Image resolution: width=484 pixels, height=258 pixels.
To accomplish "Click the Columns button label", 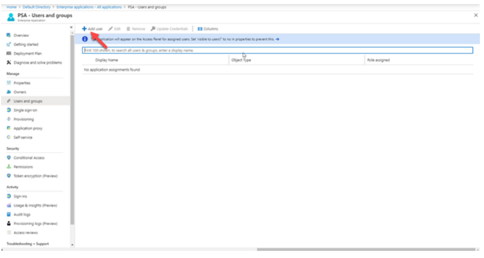I will pos(211,29).
